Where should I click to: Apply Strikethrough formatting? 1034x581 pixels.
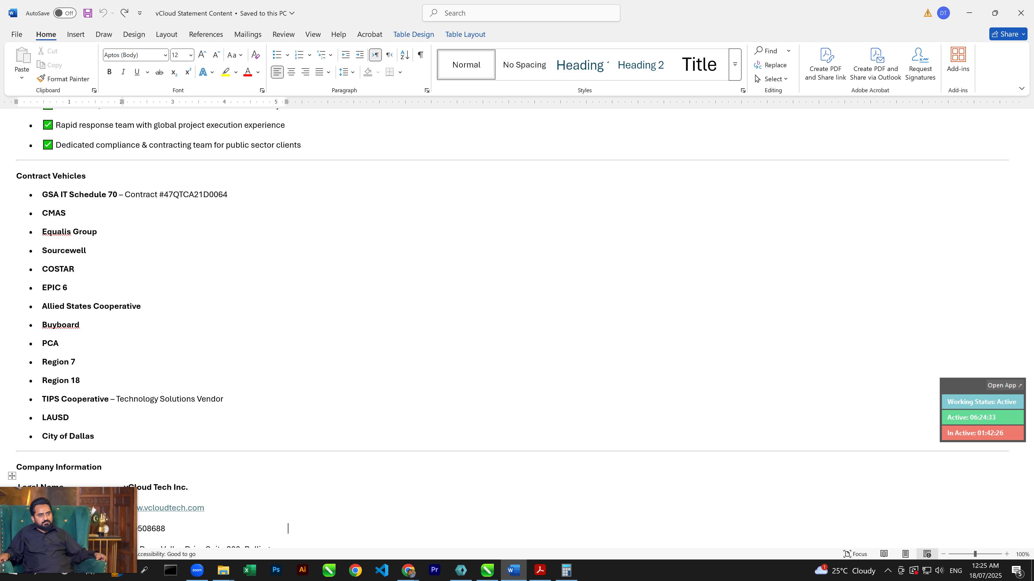click(159, 72)
